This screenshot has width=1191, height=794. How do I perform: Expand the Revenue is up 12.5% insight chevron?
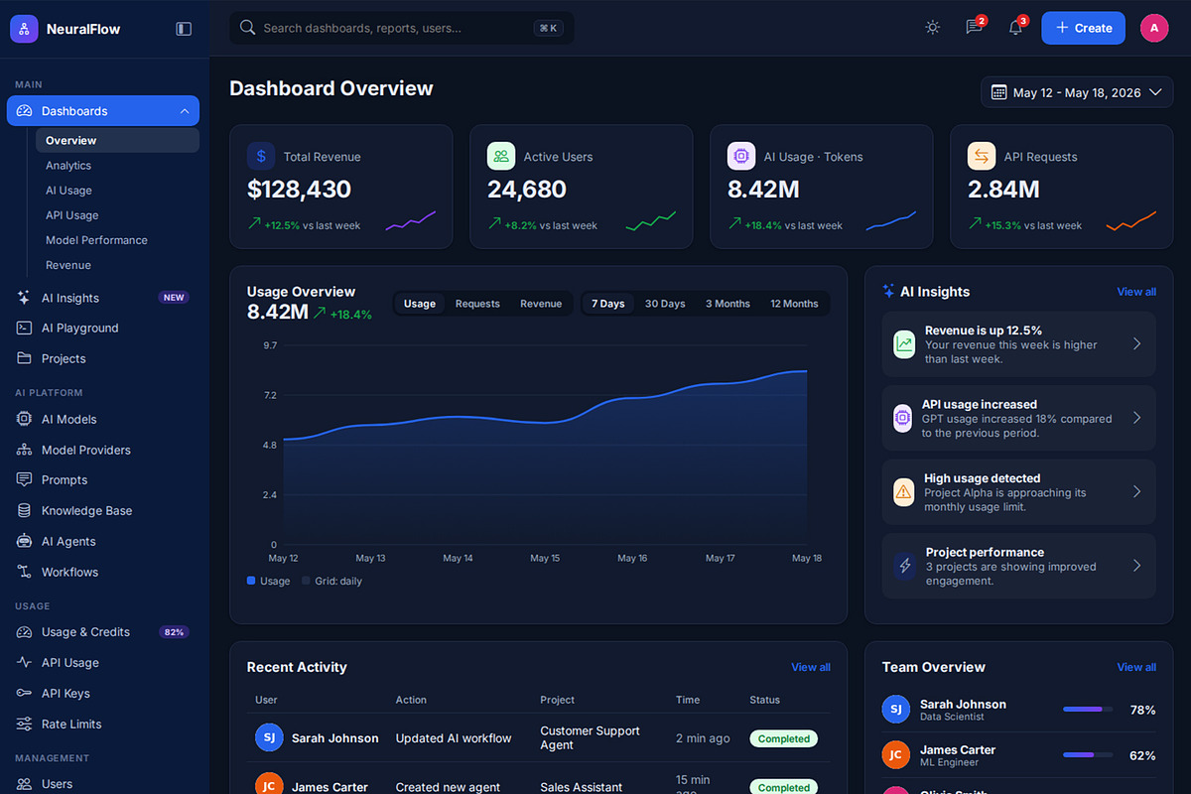point(1137,343)
